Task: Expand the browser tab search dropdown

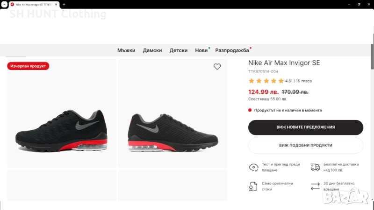Action: point(4,4)
